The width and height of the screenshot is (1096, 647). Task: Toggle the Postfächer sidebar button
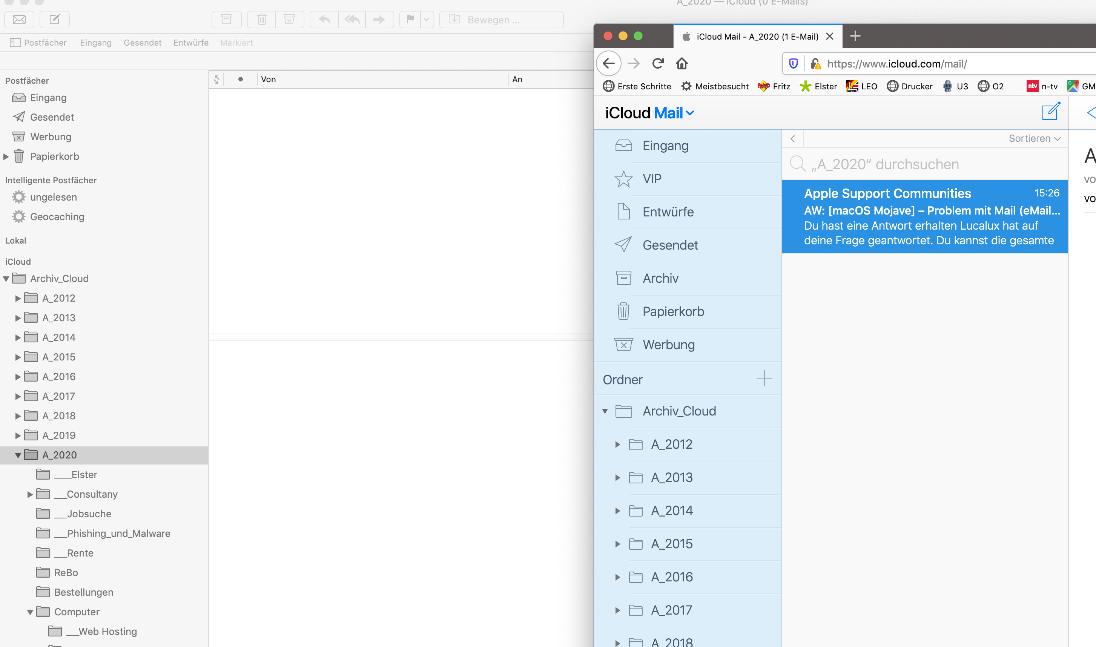pyautogui.click(x=38, y=43)
